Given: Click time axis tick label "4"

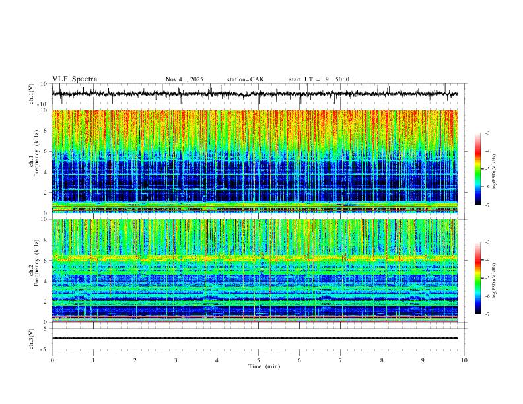Looking at the screenshot, I should pyautogui.click(x=217, y=360).
